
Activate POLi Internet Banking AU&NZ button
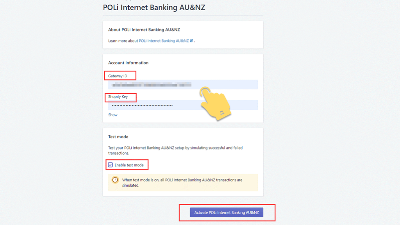click(227, 212)
